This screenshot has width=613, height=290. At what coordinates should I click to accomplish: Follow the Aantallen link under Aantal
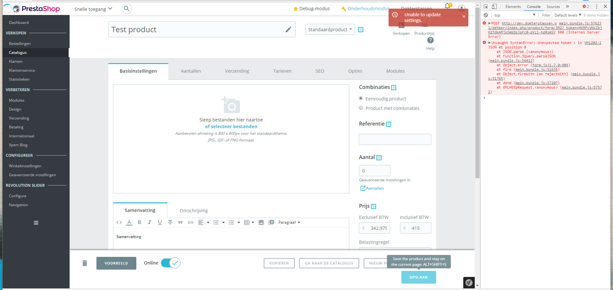[x=372, y=188]
